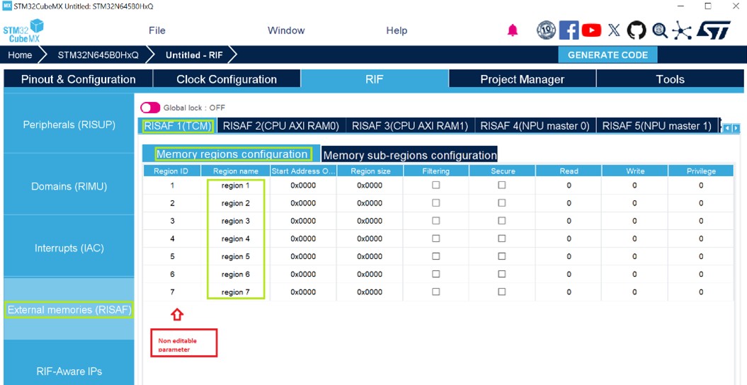The image size is (747, 385).
Task: Check Secure for region 2
Action: [x=502, y=203]
